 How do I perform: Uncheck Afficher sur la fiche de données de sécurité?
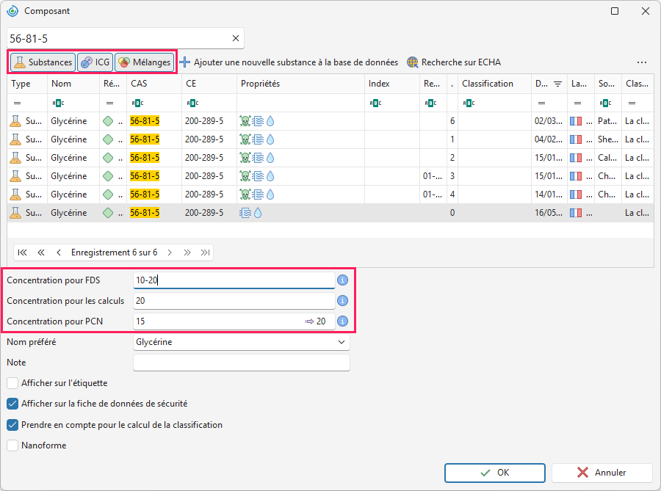coord(12,404)
